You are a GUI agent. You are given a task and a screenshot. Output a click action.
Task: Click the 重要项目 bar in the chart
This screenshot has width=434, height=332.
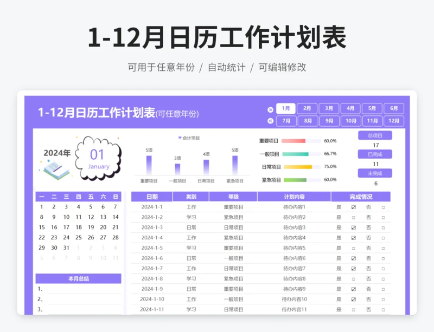tap(149, 165)
